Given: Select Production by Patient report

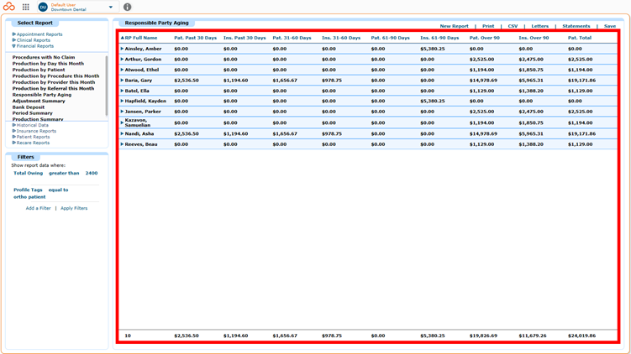Looking at the screenshot, I should tap(39, 70).
